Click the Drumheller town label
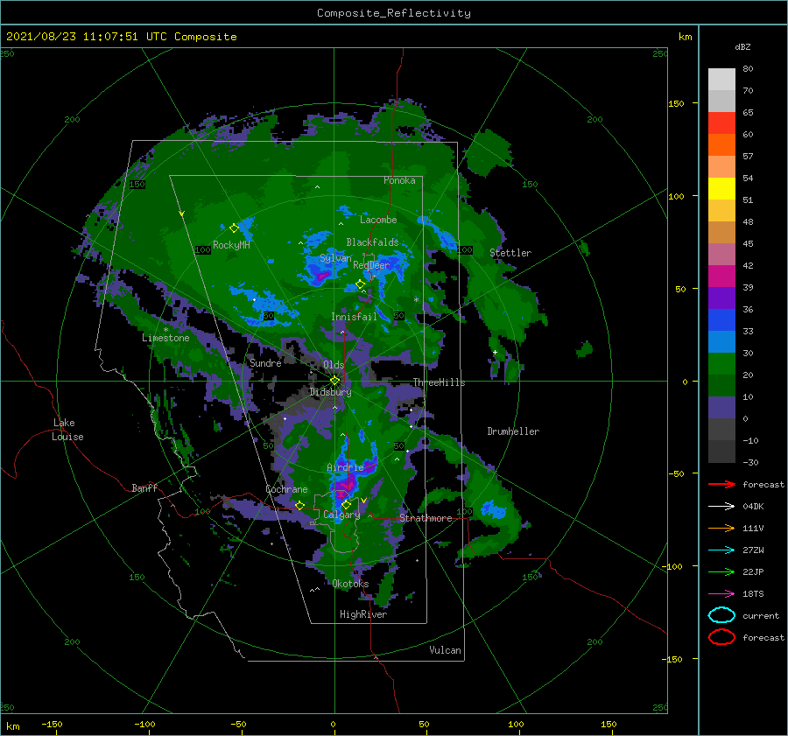Image resolution: width=788 pixels, height=736 pixels. 513,431
